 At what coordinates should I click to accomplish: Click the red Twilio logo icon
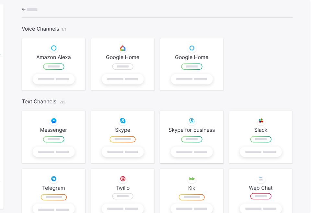click(x=123, y=178)
